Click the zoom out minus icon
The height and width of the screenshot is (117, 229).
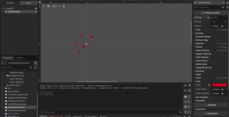tap(48, 6)
